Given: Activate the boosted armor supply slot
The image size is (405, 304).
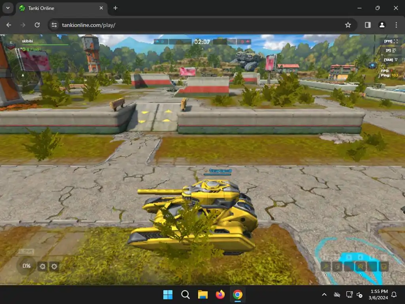Looking at the screenshot, I should pos(337,266).
